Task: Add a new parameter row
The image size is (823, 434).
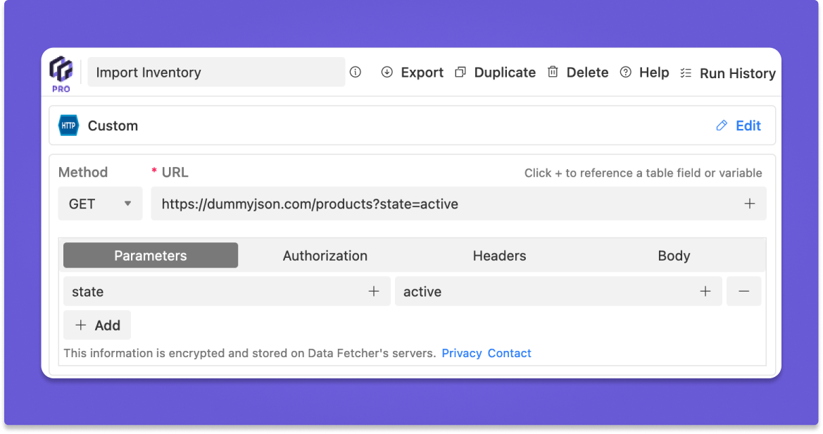Action: coord(97,325)
